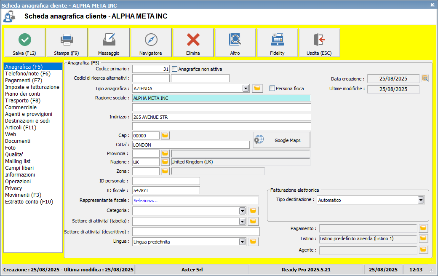Viewport: 438px width, 276px height.
Task: Delete the customer with Elimina
Action: tap(193, 43)
